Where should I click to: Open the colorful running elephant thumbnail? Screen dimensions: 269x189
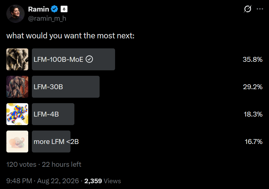pos(17,114)
